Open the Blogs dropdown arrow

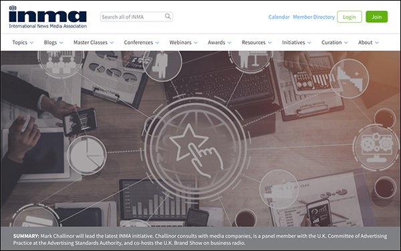pos(61,43)
